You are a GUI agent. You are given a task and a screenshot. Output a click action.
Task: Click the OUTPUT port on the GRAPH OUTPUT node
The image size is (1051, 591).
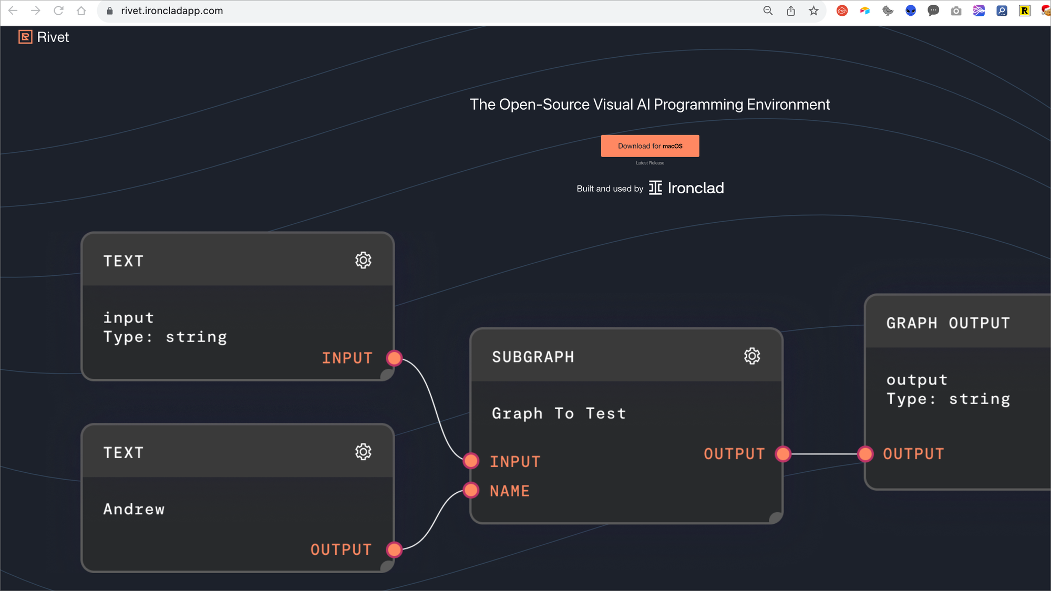[865, 454]
